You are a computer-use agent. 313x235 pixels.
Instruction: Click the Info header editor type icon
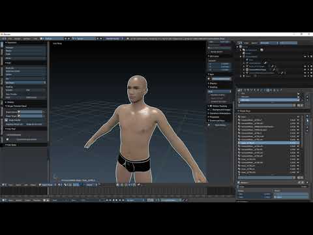click(x=3, y=39)
